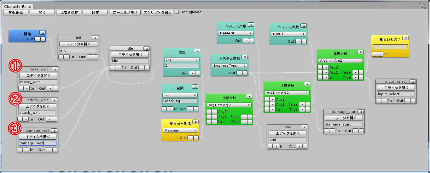
Task: Click In minus button on 割り込み終了 node
Action: (380, 54)
